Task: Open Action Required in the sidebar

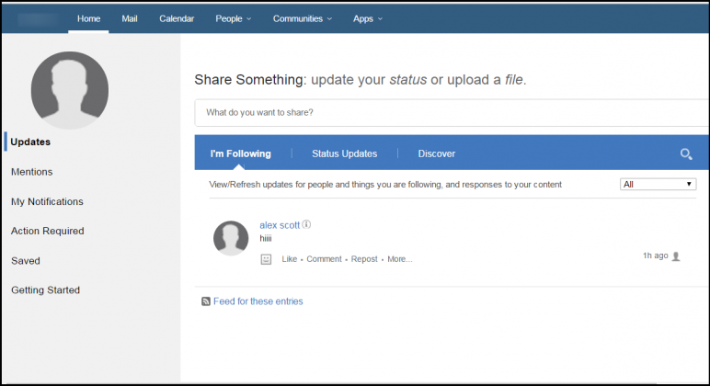Action: [x=47, y=231]
